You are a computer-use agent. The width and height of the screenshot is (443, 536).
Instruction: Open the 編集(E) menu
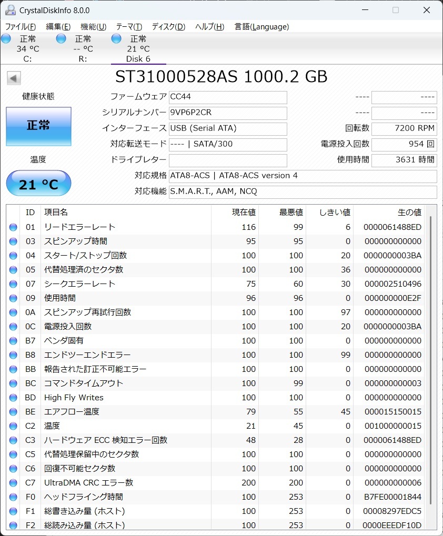[58, 27]
